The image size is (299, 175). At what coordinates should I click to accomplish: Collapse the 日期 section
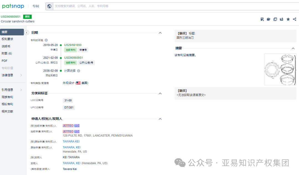pos(160,33)
